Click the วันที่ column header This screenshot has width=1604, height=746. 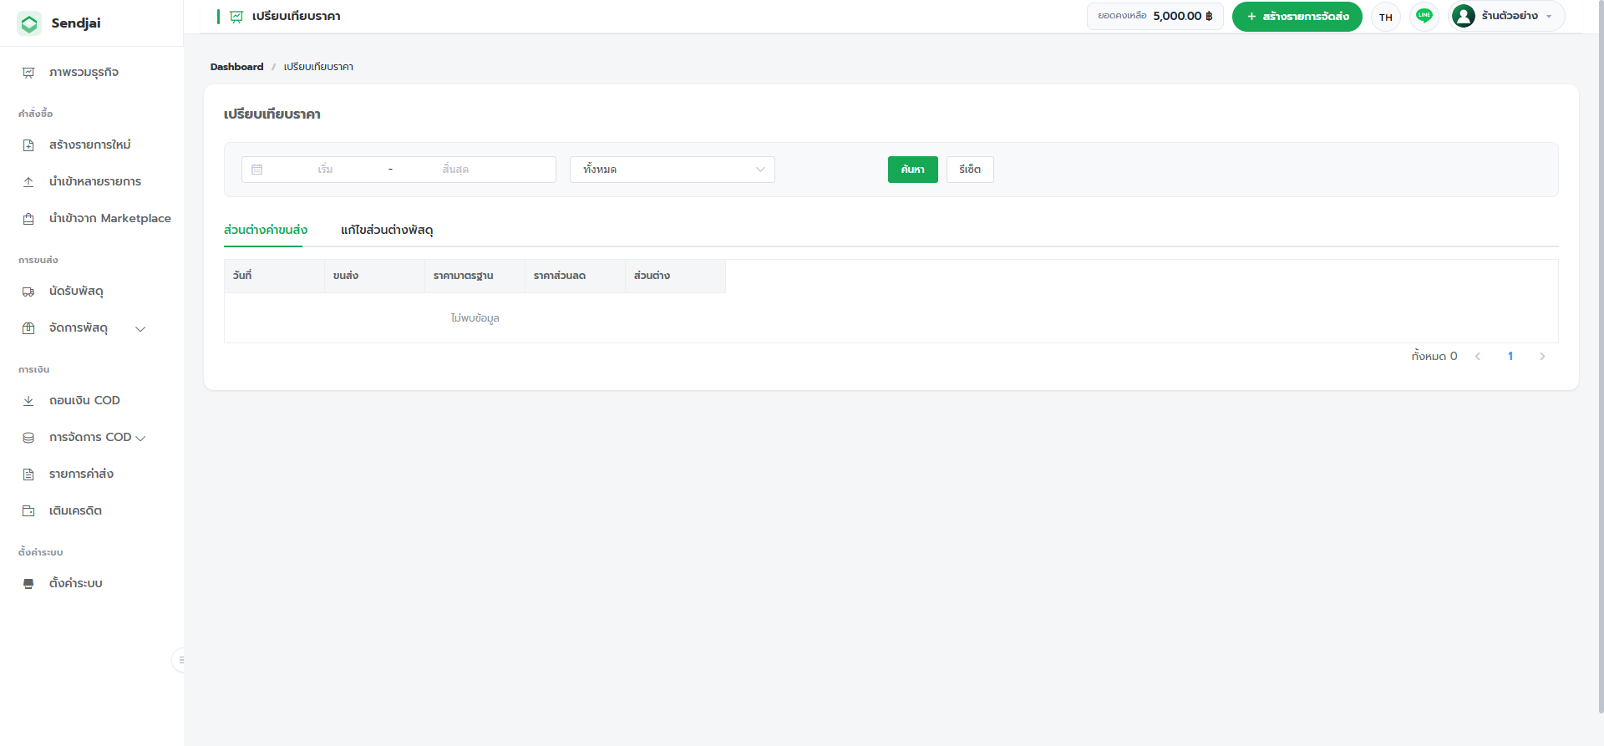(x=274, y=276)
